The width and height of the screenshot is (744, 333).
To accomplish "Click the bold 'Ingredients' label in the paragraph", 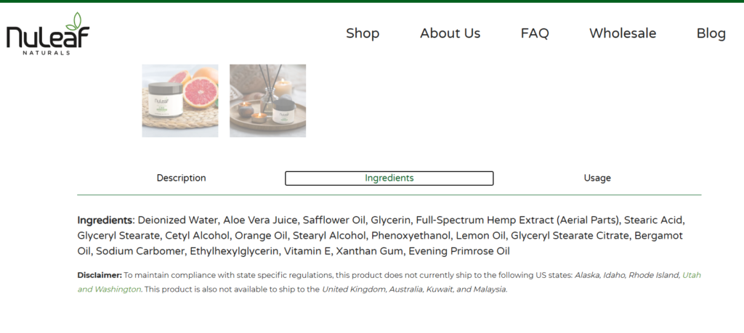I will pyautogui.click(x=105, y=221).
